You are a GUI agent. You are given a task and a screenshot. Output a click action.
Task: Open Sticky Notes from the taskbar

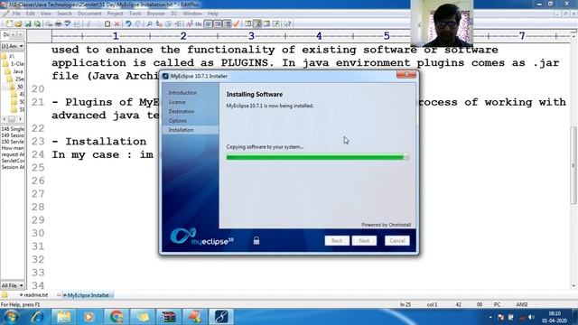pos(143,317)
